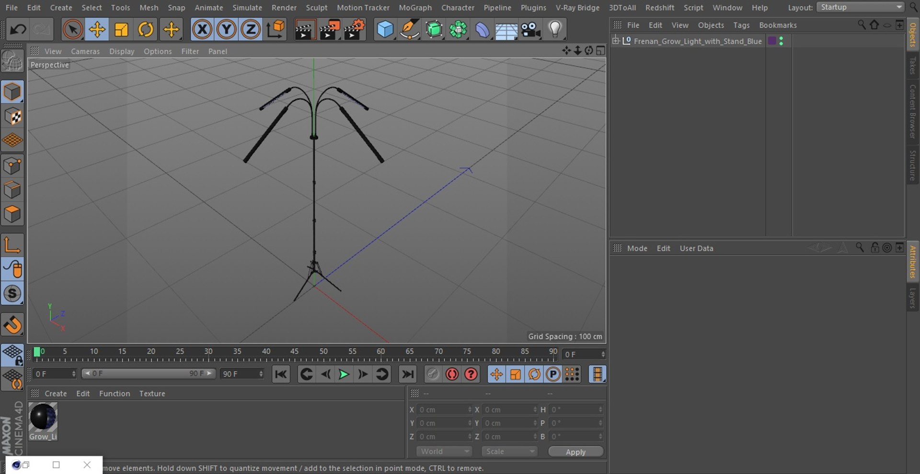This screenshot has height=474, width=920.
Task: Click the Apply coordinates button
Action: pos(575,452)
